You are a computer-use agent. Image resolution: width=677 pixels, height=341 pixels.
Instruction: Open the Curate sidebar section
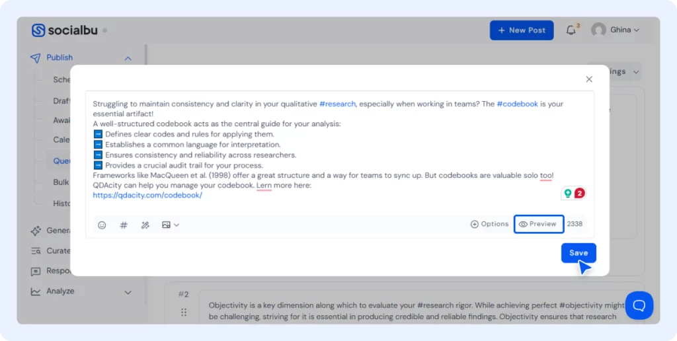[58, 250]
